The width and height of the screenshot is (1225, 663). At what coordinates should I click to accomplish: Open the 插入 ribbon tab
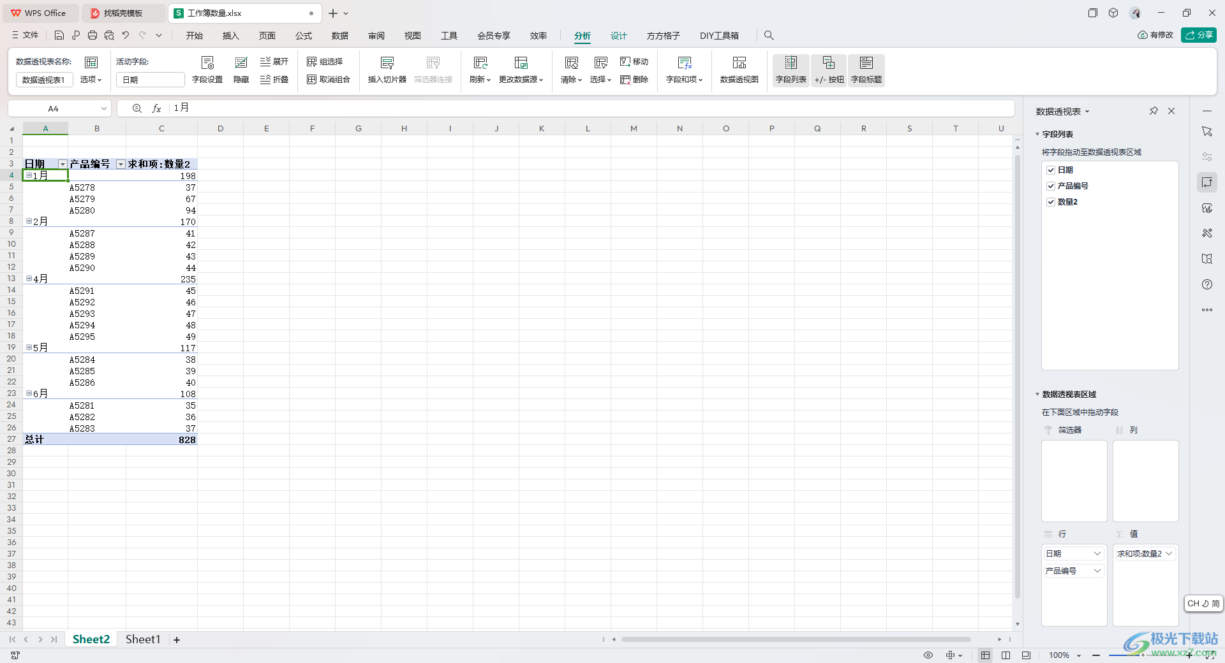[230, 36]
